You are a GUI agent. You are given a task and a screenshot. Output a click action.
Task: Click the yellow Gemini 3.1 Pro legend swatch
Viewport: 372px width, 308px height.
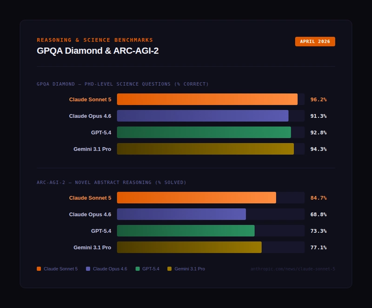[170, 269]
